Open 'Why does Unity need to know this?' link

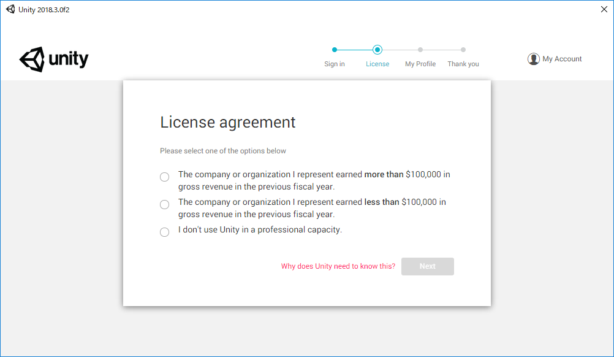pos(338,266)
